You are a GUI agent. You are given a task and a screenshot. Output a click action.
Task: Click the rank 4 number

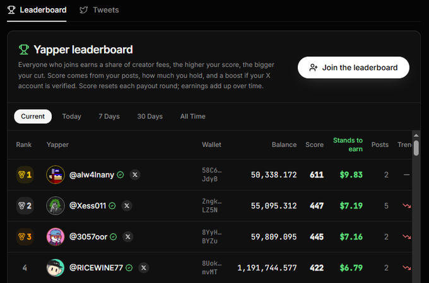[x=25, y=268]
